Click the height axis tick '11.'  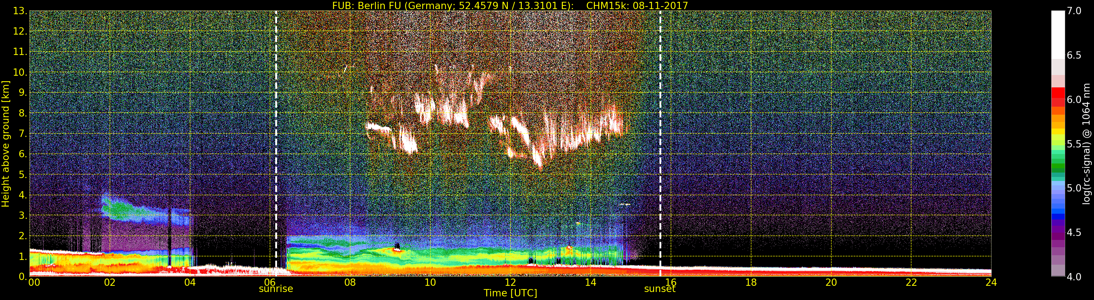(20, 52)
